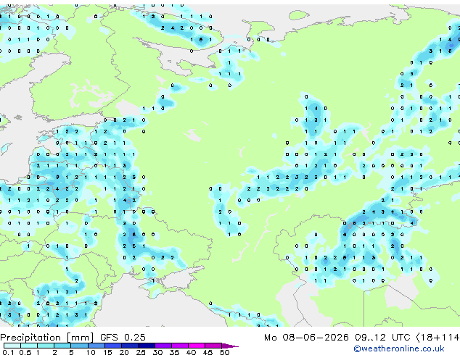Viewport: 460px width, 355px height.
Task: Pick the 35–40 mm violet legend box
Action: click(x=180, y=346)
